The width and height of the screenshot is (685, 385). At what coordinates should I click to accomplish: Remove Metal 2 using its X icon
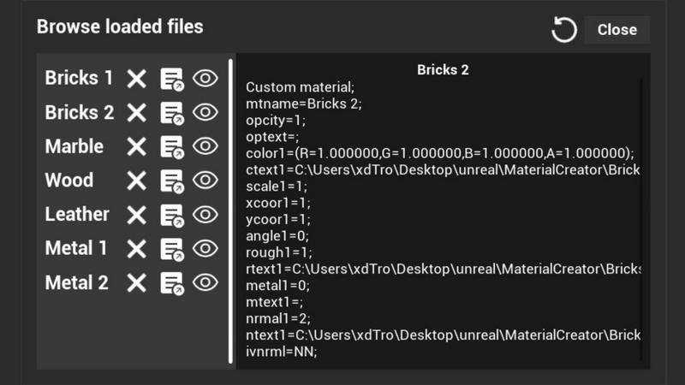click(x=136, y=283)
